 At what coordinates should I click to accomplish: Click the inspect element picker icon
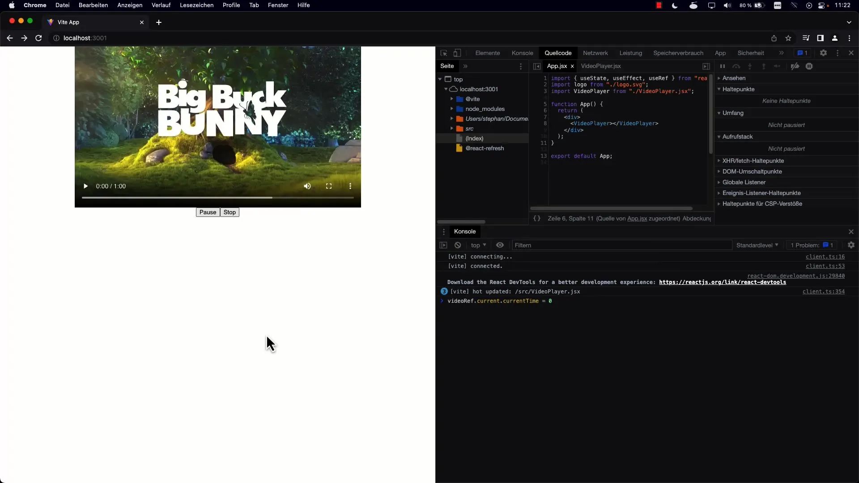click(x=444, y=53)
